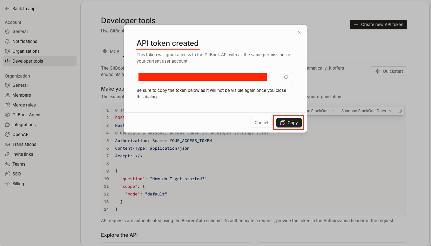Open Organizations settings

coord(40,51)
